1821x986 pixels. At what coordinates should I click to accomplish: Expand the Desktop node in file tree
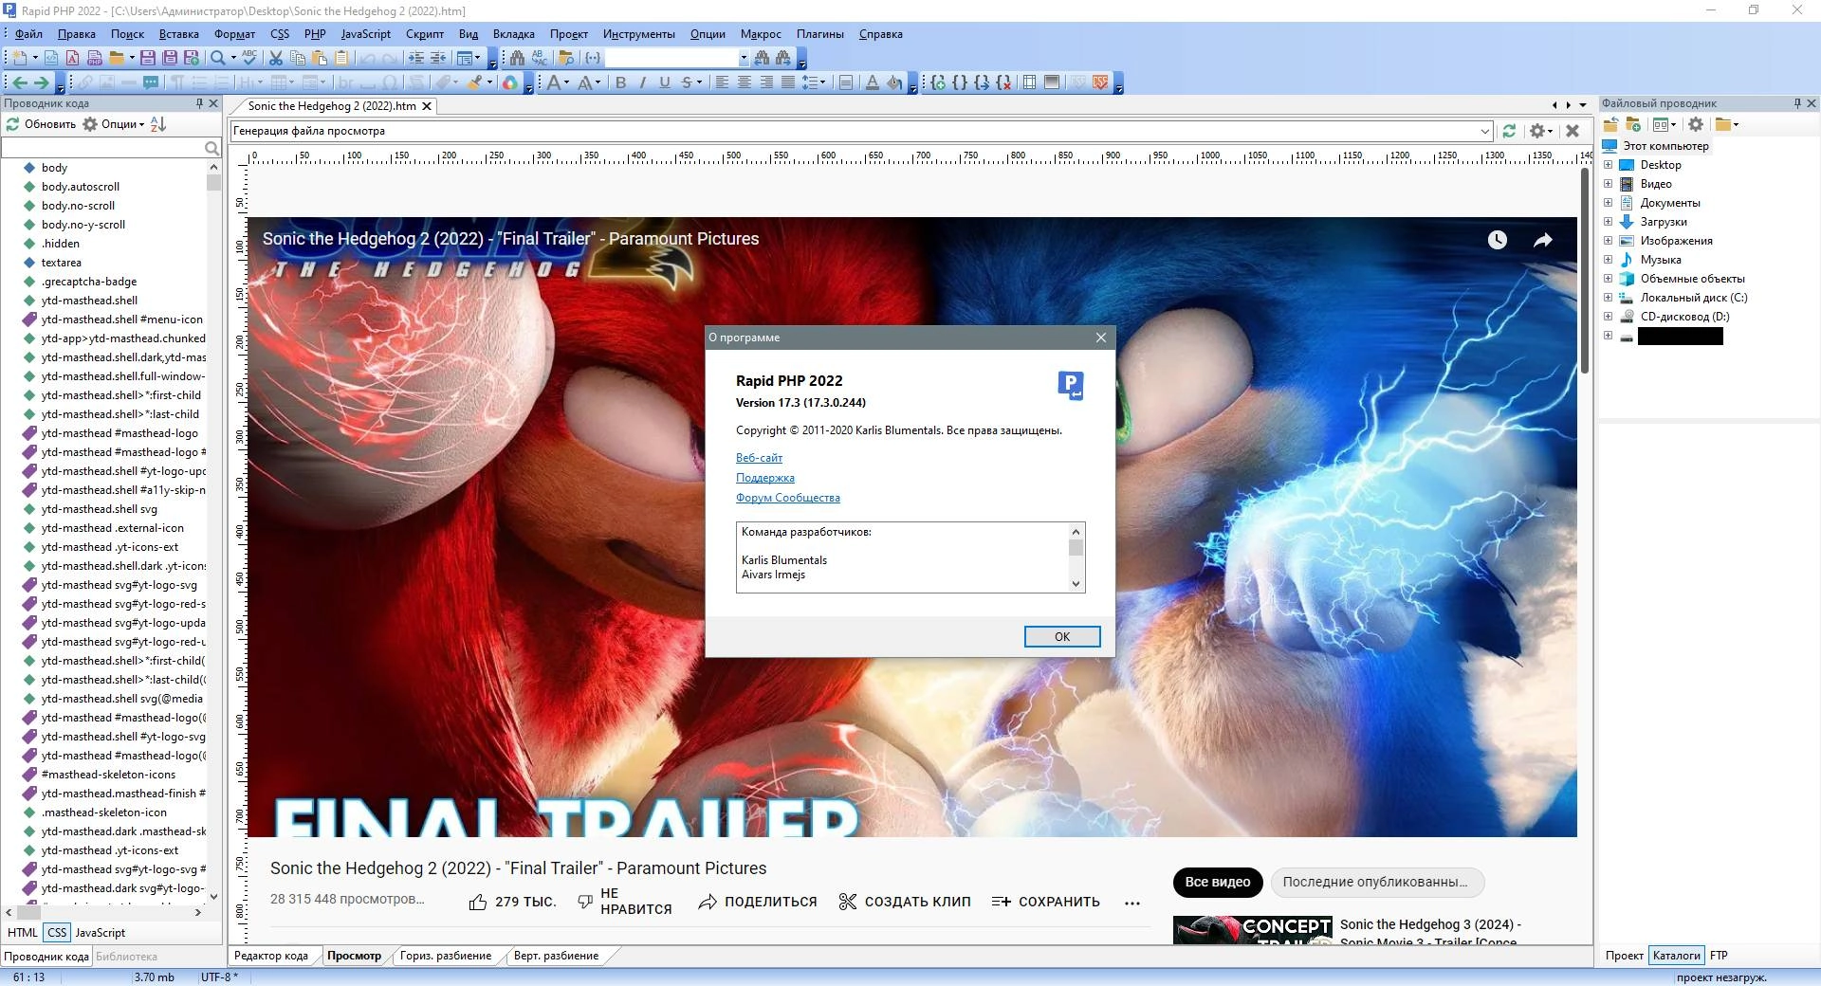pos(1608,165)
